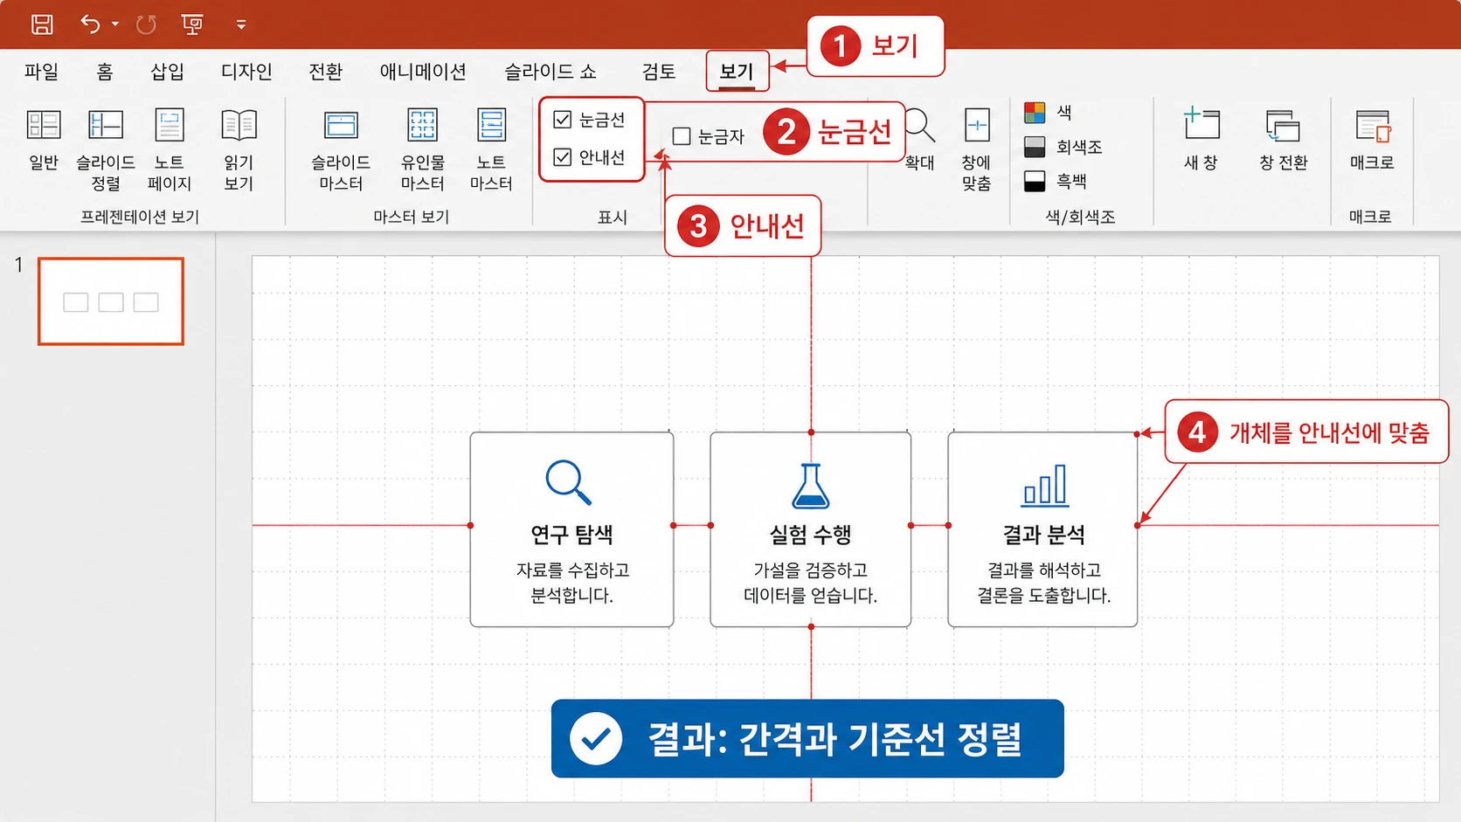The height and width of the screenshot is (822, 1461).
Task: Open the Undo history dropdown arrow
Action: click(x=115, y=24)
